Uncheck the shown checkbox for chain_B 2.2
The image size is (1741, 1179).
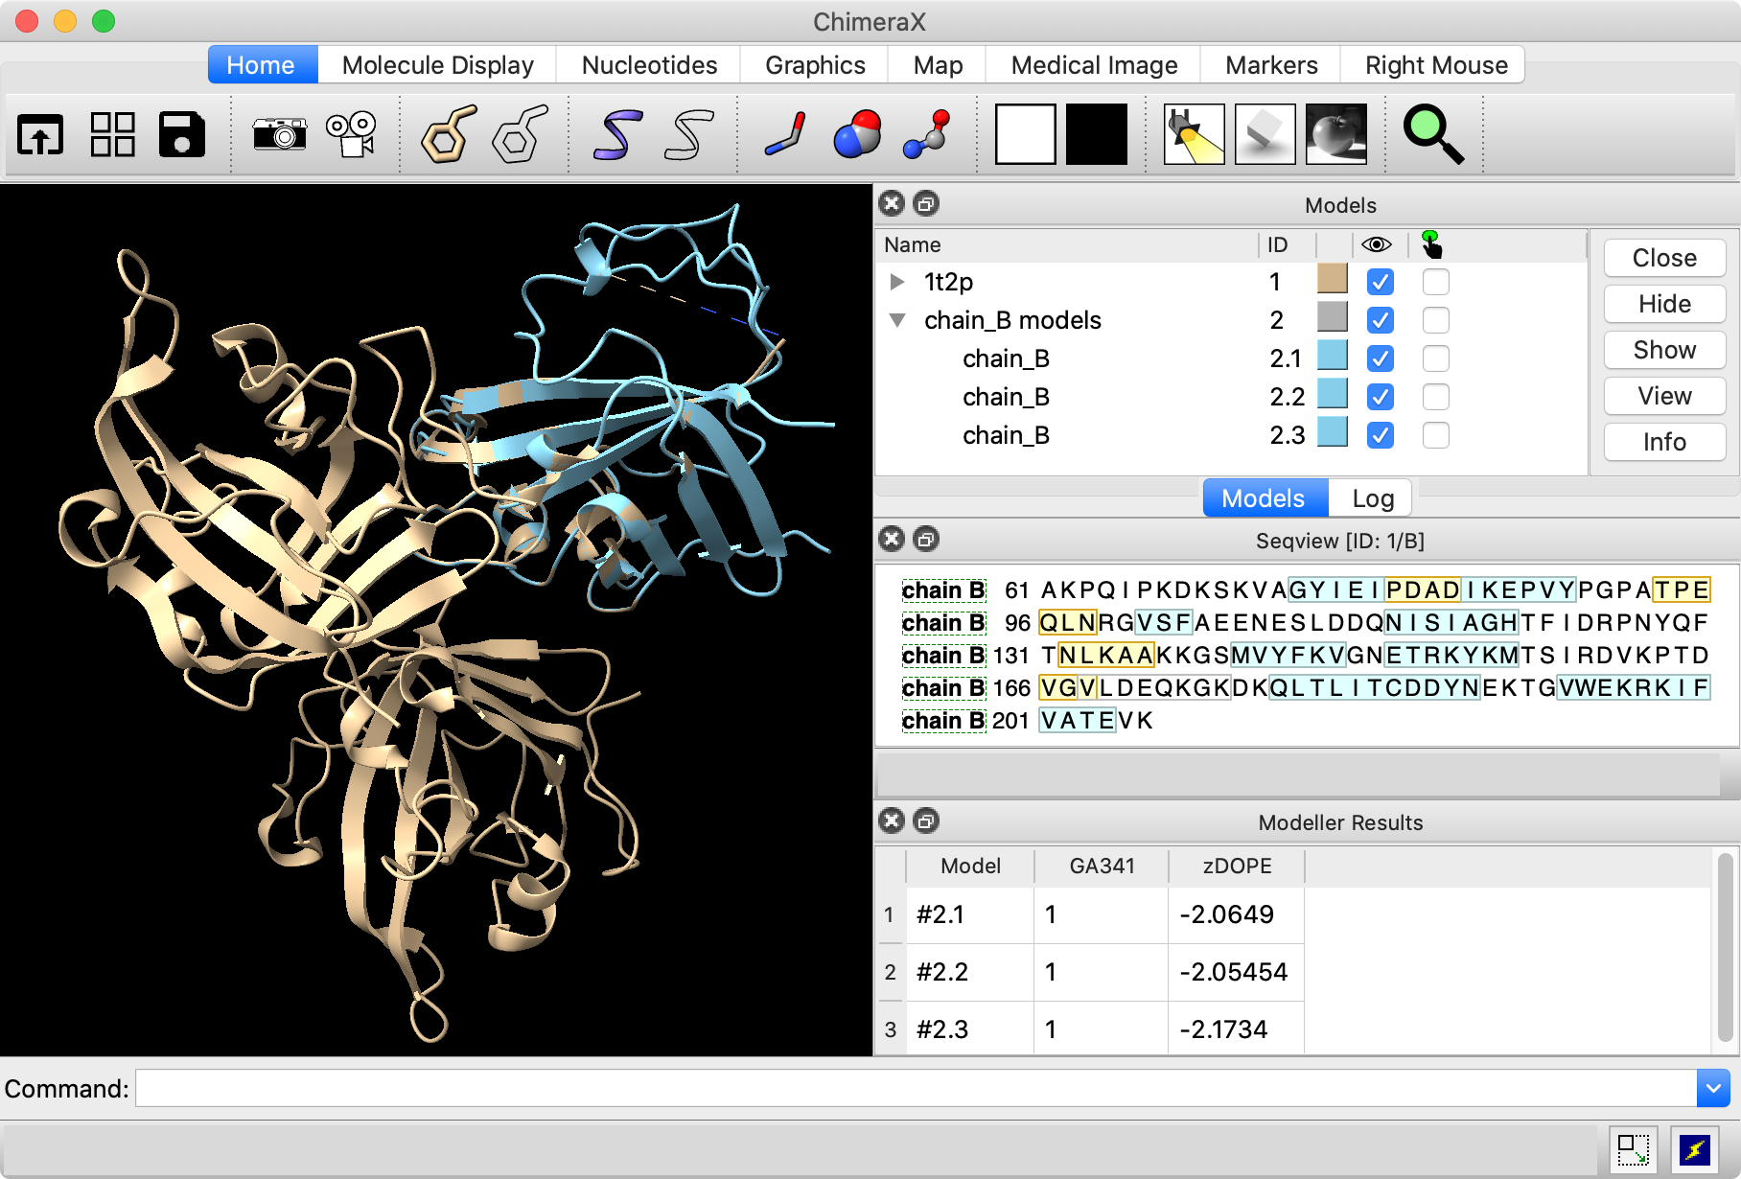click(x=1380, y=397)
